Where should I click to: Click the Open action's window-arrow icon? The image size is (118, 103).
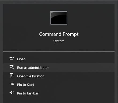click(x=12, y=58)
